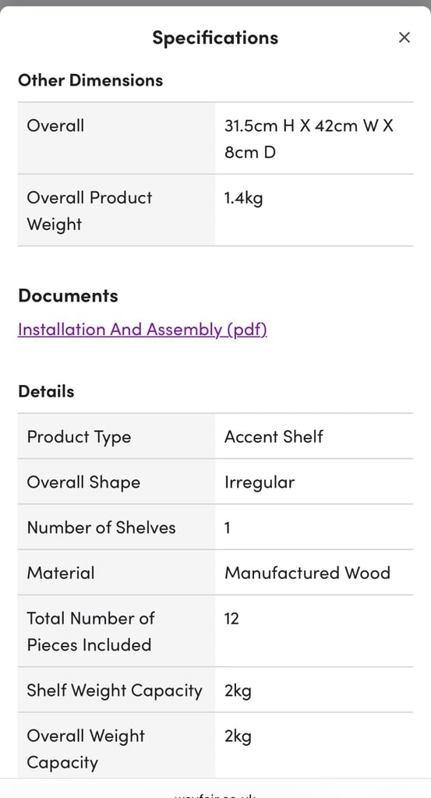Select the Specifications title heading
Image resolution: width=431 pixels, height=798 pixels.
coord(215,37)
